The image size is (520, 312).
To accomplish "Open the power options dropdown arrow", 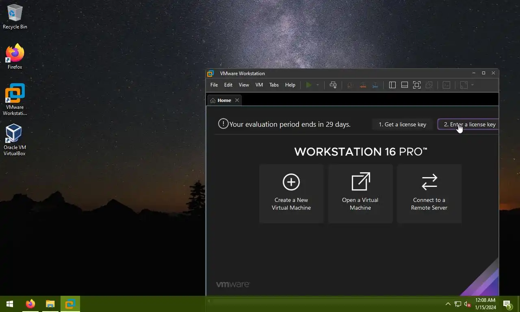I will pos(318,85).
